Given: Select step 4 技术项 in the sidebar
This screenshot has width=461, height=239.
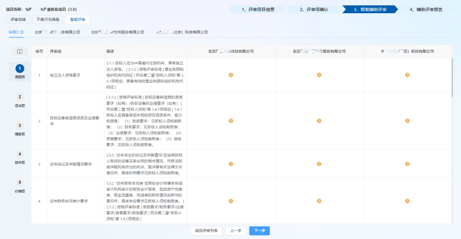Looking at the screenshot, I should pos(20,157).
